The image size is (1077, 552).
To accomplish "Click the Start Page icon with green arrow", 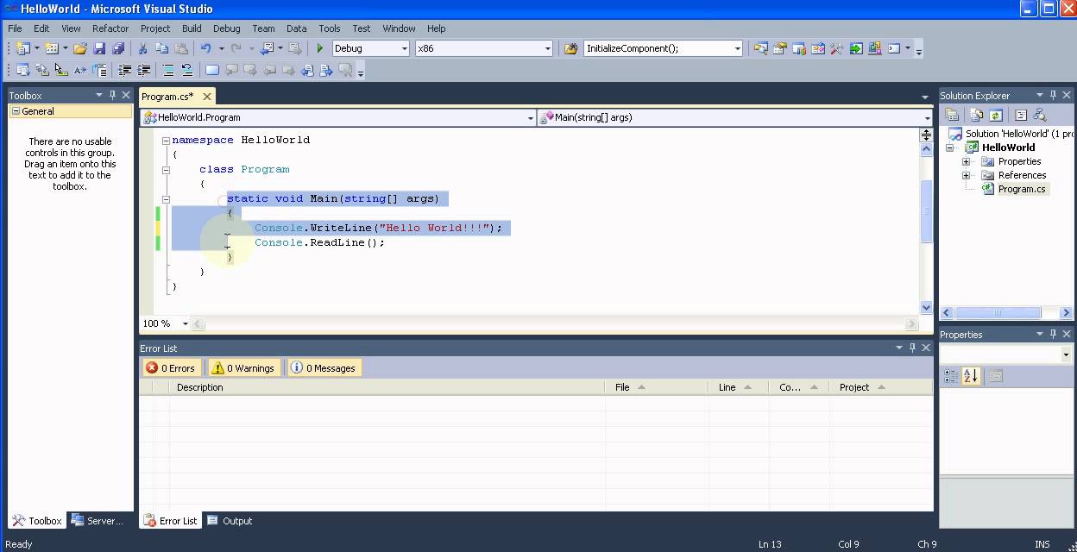I will tap(856, 48).
